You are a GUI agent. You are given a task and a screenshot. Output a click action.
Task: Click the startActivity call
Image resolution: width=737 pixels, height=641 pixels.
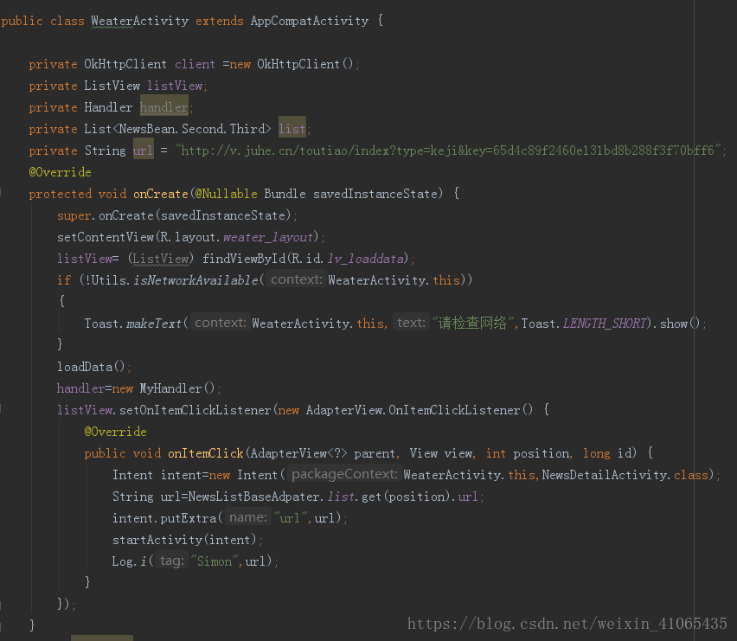click(x=157, y=540)
